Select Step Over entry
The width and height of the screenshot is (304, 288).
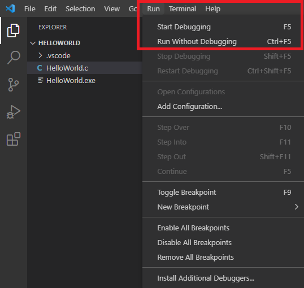tap(224, 127)
